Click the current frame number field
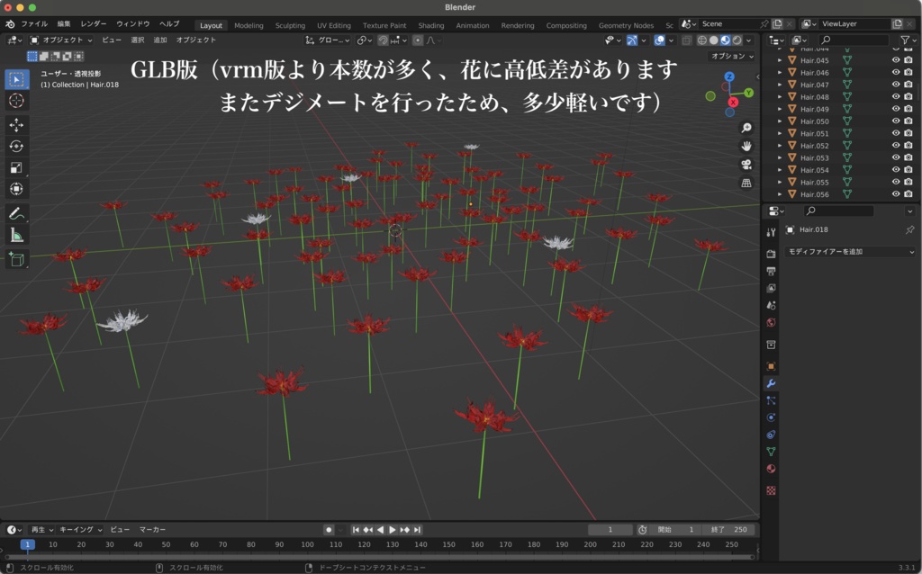Screen dimensions: 922x574 (x=610, y=529)
